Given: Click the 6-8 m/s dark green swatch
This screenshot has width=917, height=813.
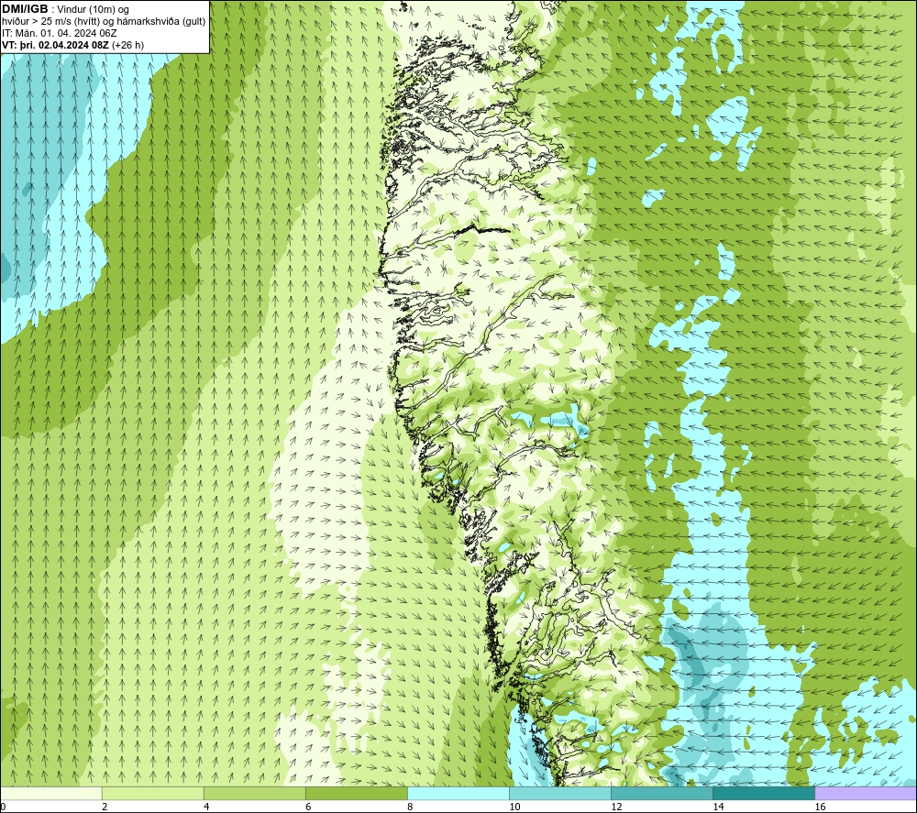Looking at the screenshot, I should click(356, 793).
